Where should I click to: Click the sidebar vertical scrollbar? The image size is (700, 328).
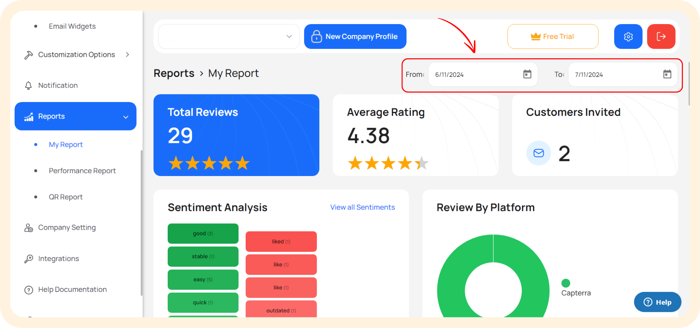pos(141,223)
